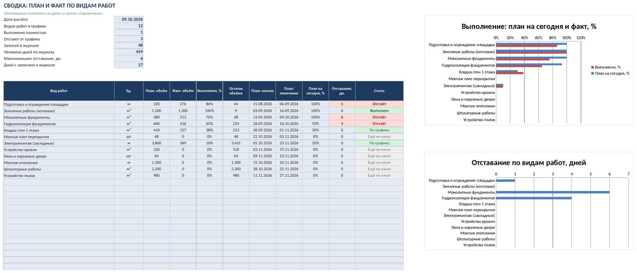Screen dimensions: 637x273
Task: Select the "Выполнение: план на сегодня и факт, %" chart title
Action: click(x=529, y=26)
